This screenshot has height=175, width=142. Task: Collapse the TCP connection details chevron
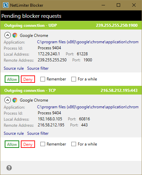(7, 100)
